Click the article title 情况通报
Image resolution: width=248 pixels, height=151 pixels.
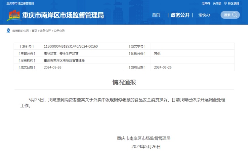tap(124, 82)
